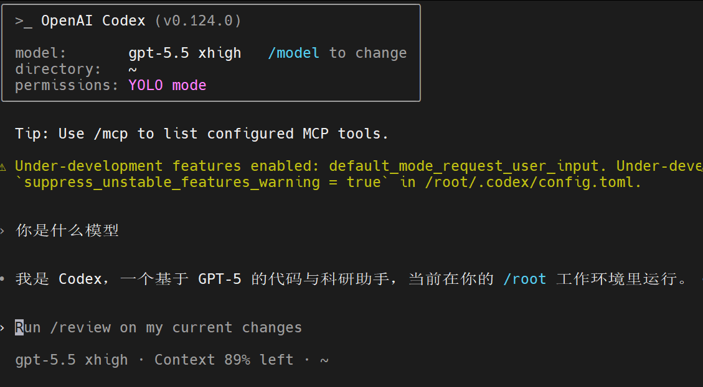Screen dimensions: 703x387
Task: Click the directory tilde value
Action: click(x=132, y=70)
